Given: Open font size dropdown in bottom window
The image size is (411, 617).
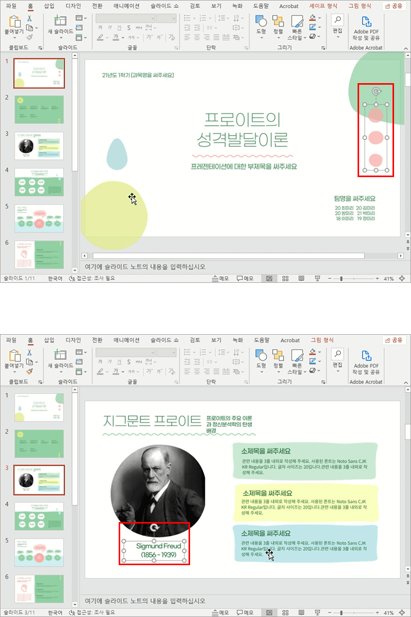Looking at the screenshot, I should (x=174, y=352).
